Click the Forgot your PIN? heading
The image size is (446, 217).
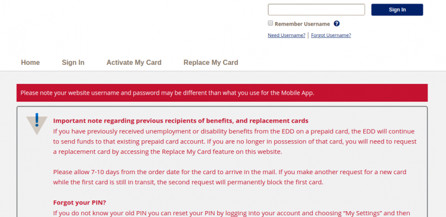[80, 203]
